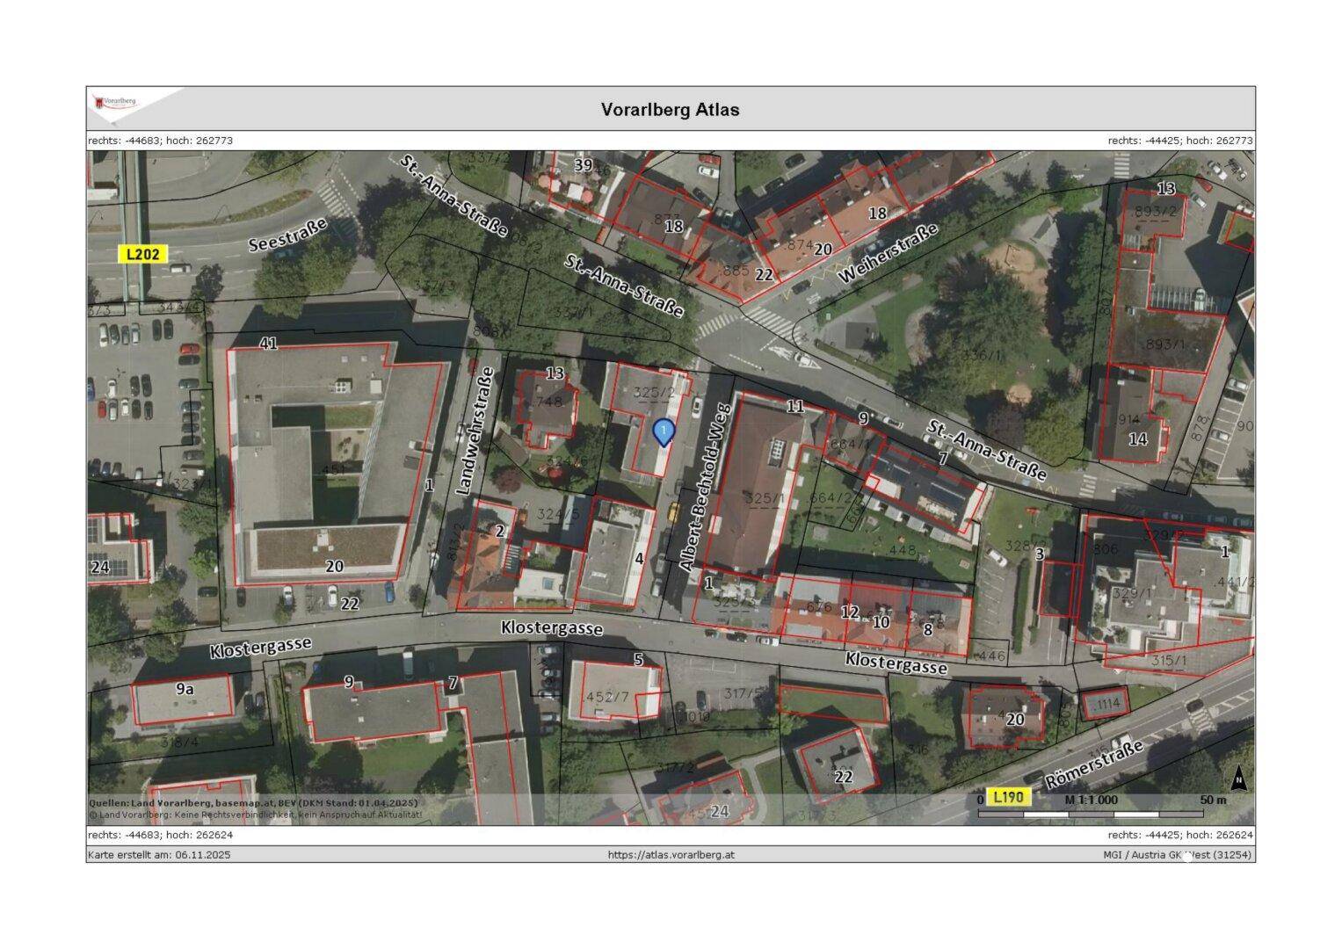
Task: Click the yellow L202 road badge
Action: click(143, 254)
